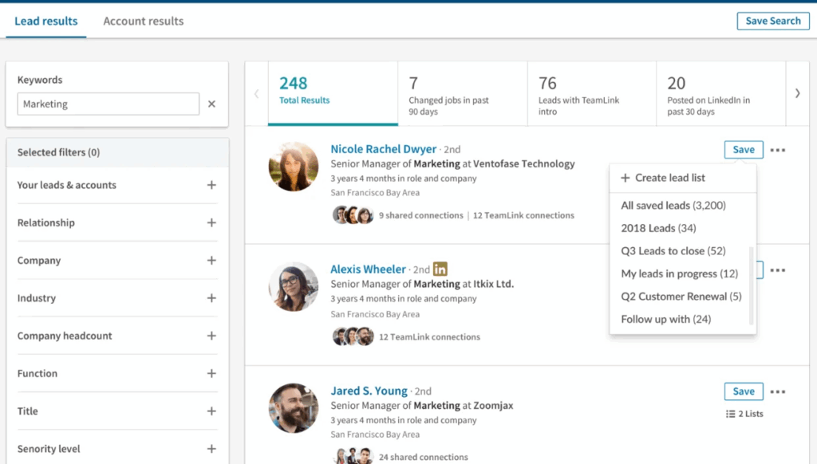Screen dimensions: 817x464
Task: Click the Save Search button
Action: [772, 21]
